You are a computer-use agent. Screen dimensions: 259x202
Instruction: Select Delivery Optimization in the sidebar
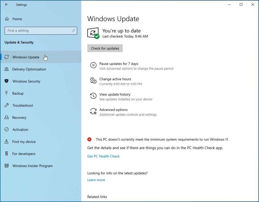(x=29, y=69)
